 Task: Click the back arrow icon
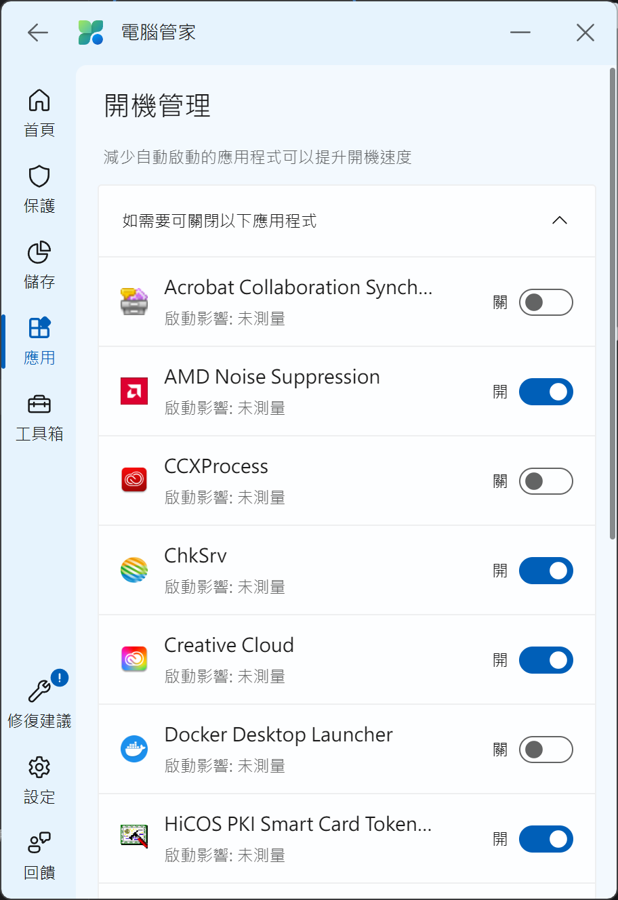(38, 33)
